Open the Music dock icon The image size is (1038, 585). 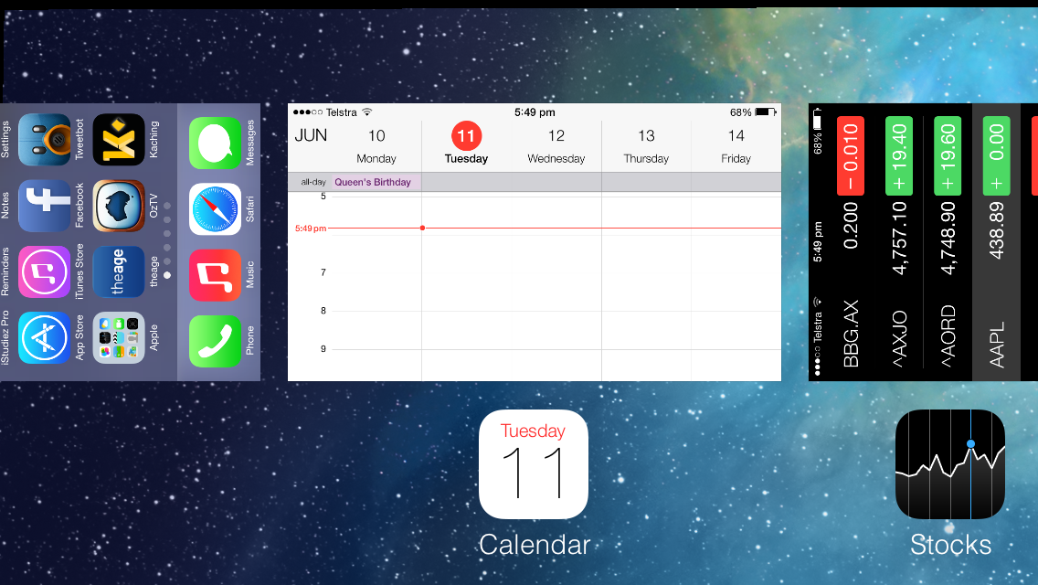215,276
